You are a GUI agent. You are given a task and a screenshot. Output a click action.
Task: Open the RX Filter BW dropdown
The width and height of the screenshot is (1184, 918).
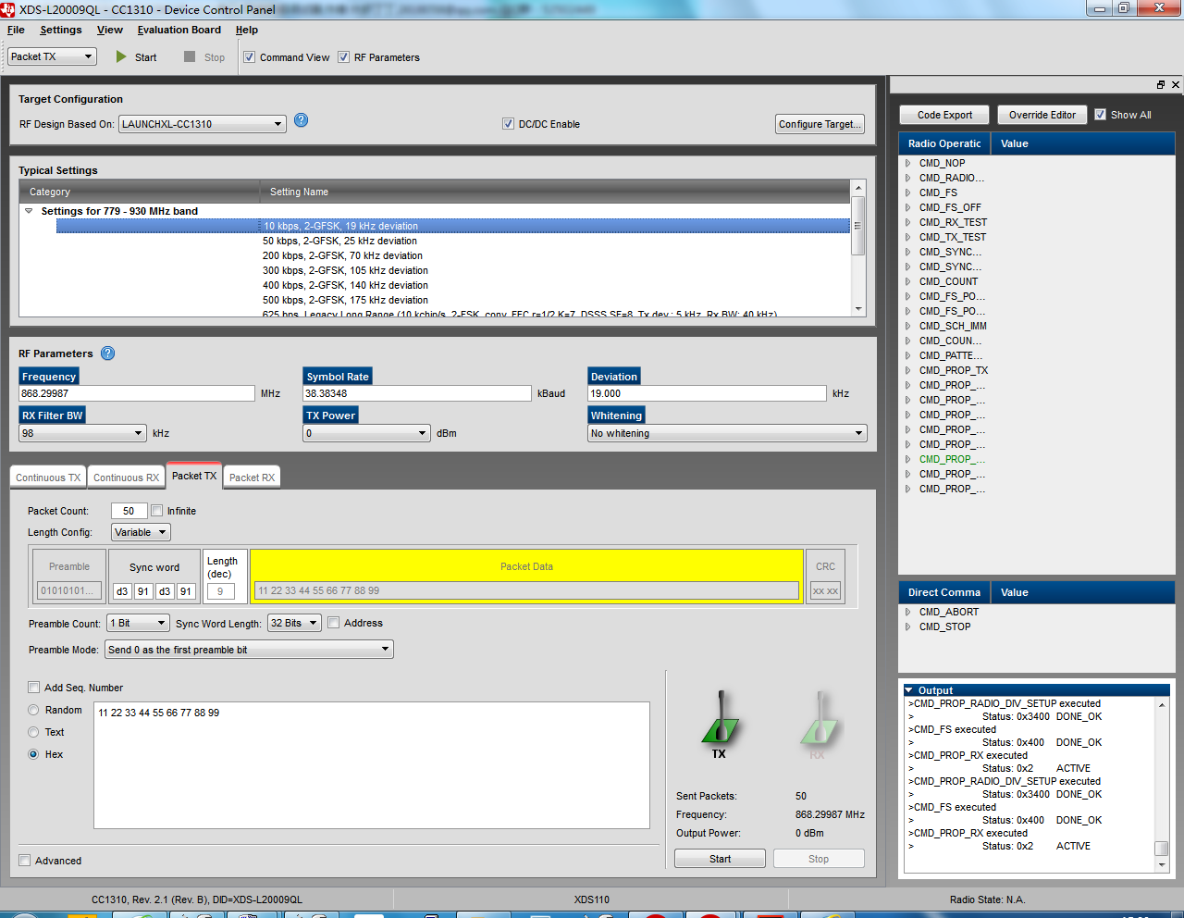pos(82,433)
